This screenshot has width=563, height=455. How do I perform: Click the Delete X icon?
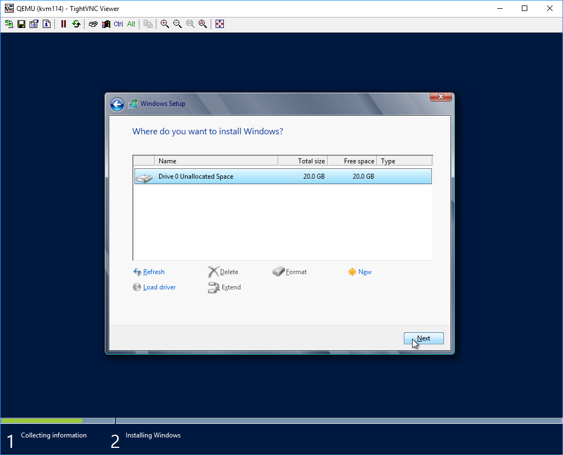point(213,272)
